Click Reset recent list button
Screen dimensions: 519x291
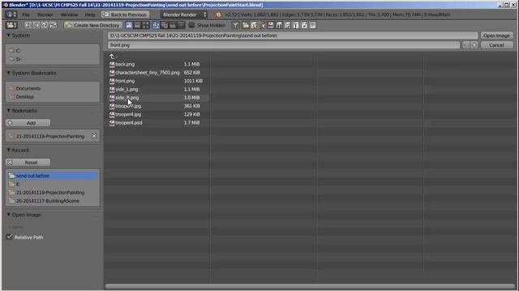click(x=28, y=162)
